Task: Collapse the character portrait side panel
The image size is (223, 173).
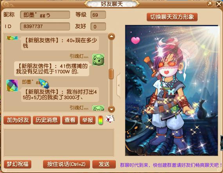Action: click(119, 86)
